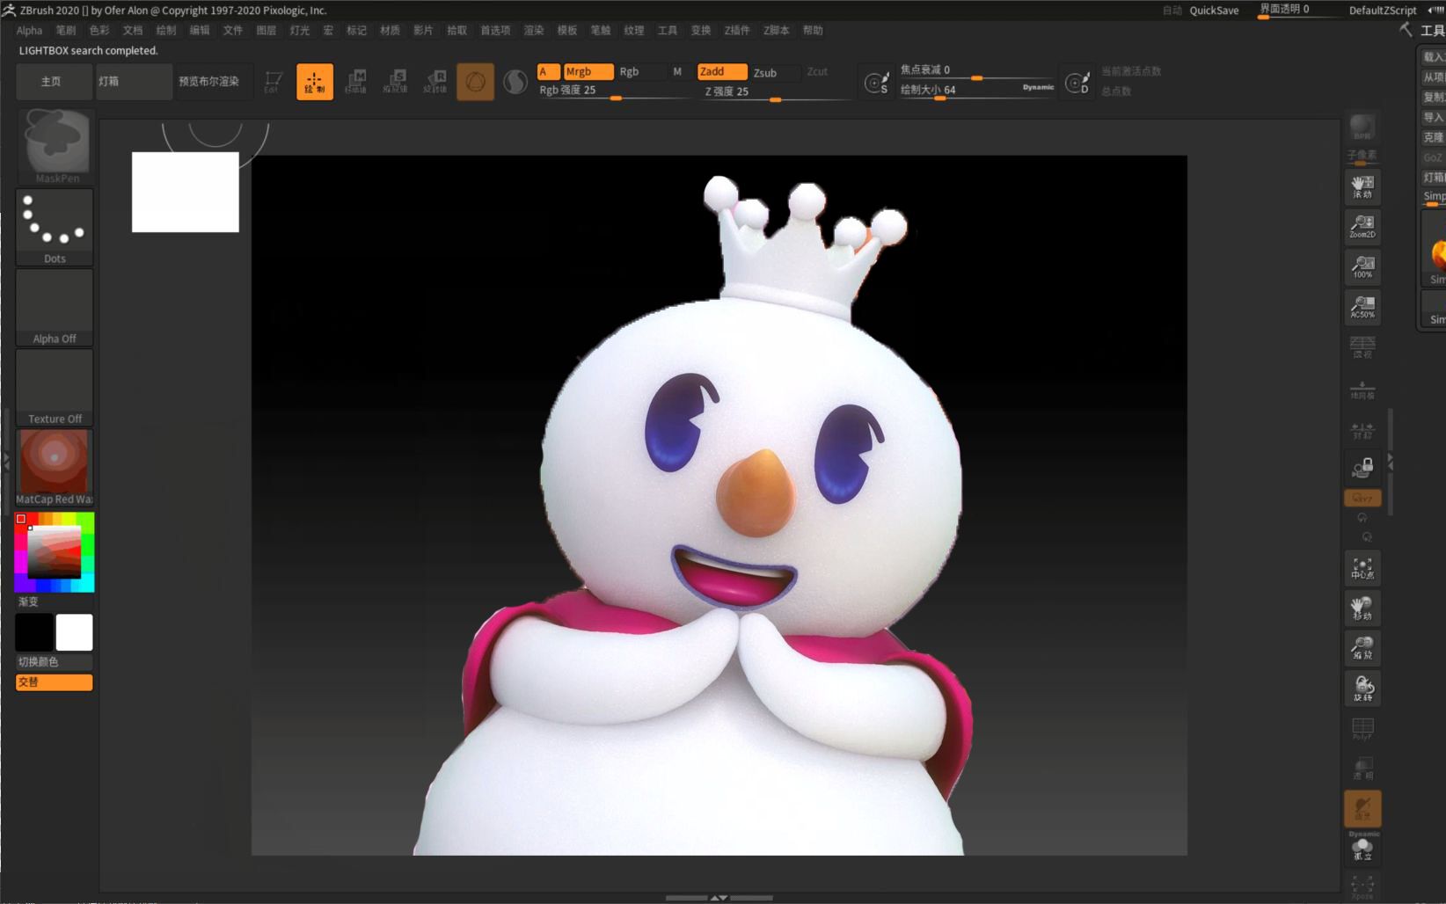
Task: Toggle the Mrgb channel button
Action: click(588, 72)
